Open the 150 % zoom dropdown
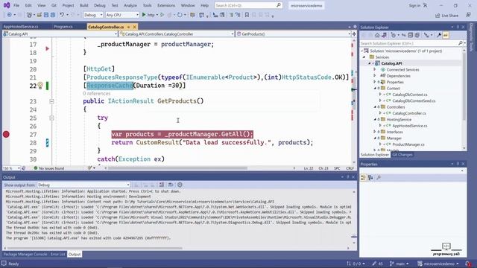The height and width of the screenshot is (268, 477). coord(12,168)
